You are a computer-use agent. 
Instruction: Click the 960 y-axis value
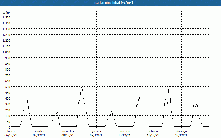(8, 58)
